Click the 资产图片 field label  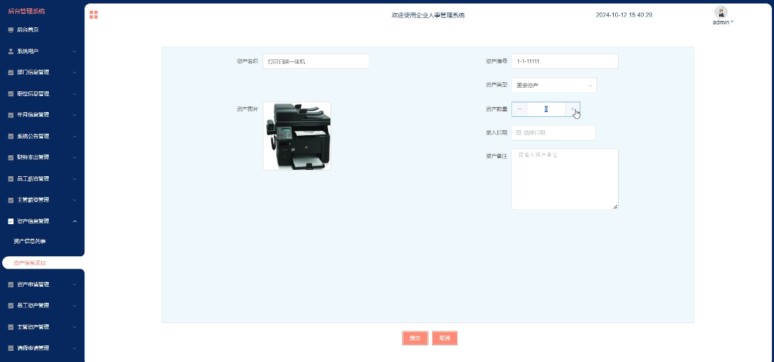click(247, 109)
